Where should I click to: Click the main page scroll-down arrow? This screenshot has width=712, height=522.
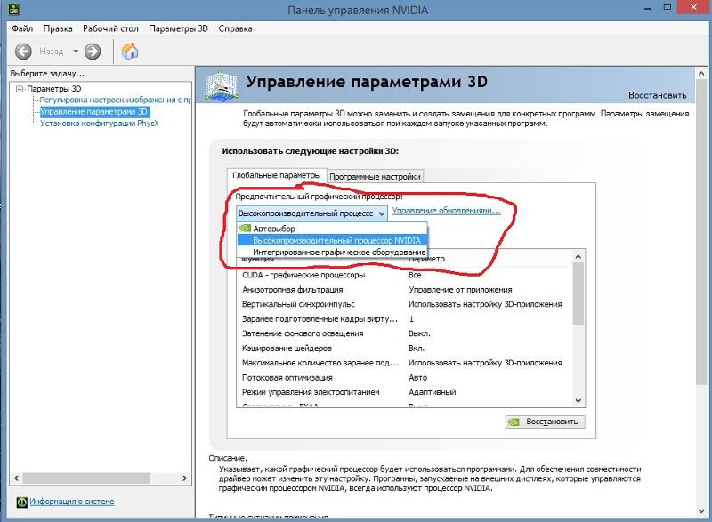coord(701,511)
